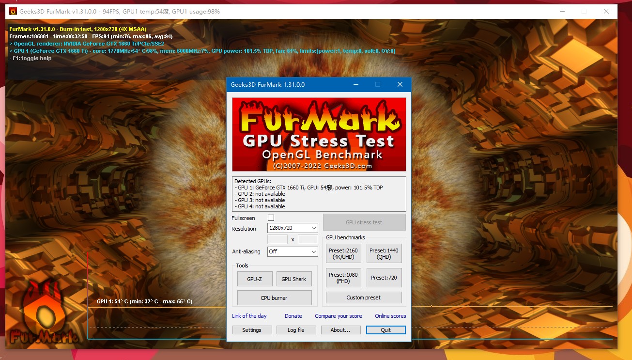Minimize the FurMark burn-in render window
The image size is (632, 360).
562,11
